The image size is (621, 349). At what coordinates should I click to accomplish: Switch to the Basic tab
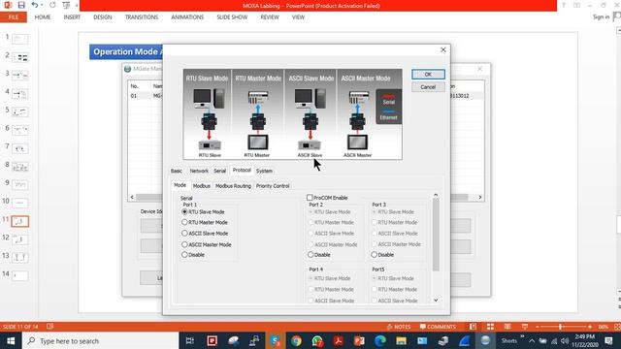(x=177, y=171)
